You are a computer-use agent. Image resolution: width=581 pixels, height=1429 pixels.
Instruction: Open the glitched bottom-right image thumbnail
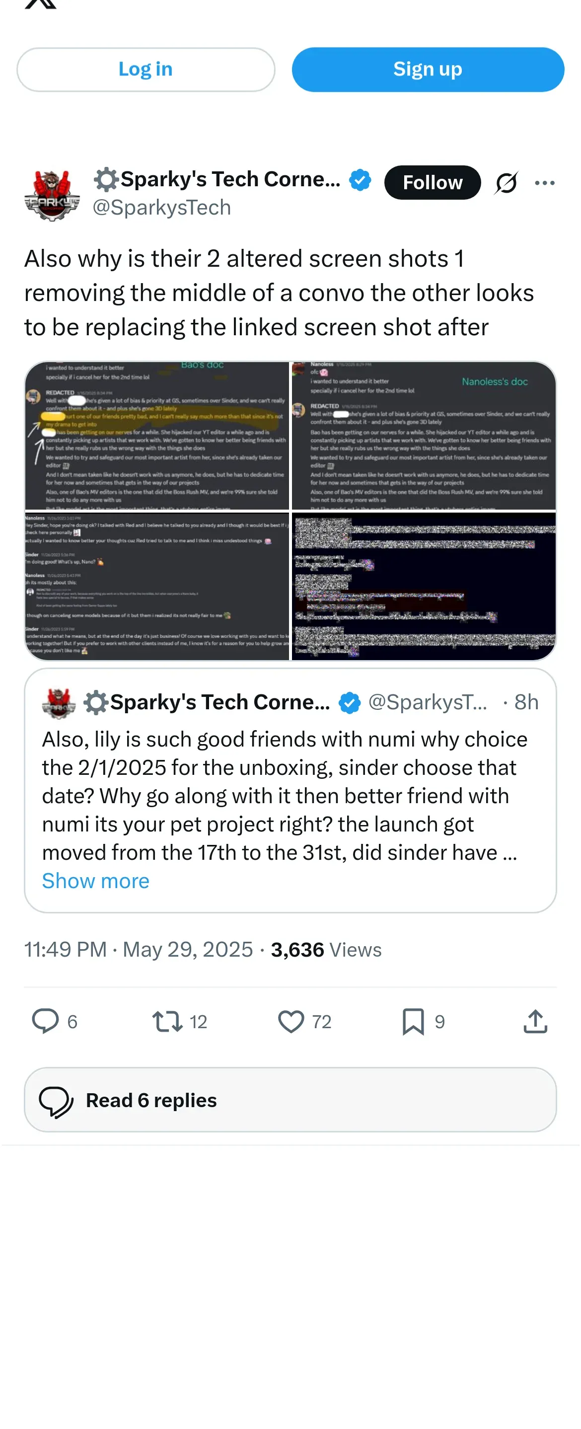click(424, 586)
